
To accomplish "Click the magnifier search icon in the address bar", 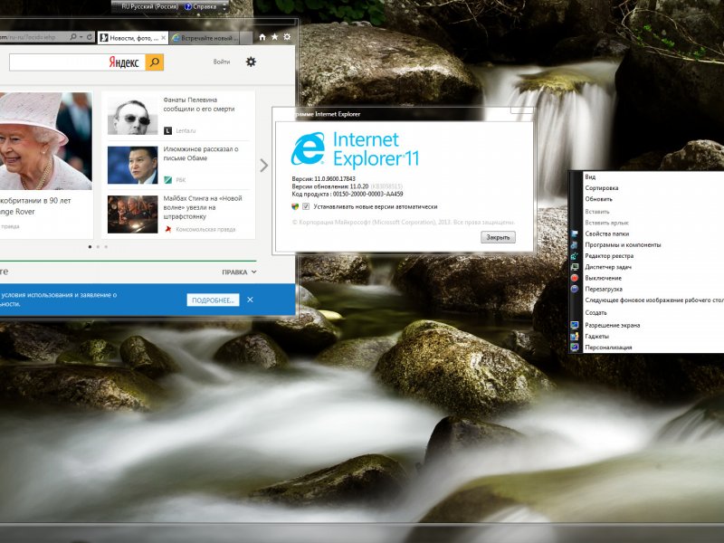I will coord(73,37).
